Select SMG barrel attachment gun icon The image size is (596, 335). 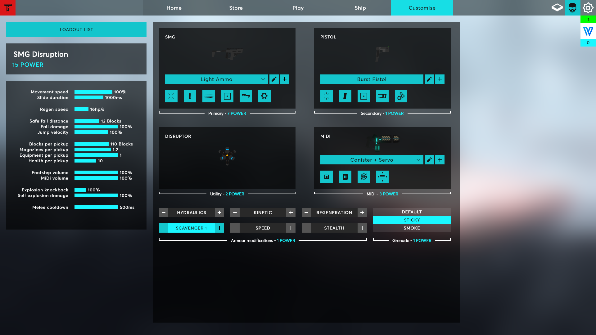246,96
